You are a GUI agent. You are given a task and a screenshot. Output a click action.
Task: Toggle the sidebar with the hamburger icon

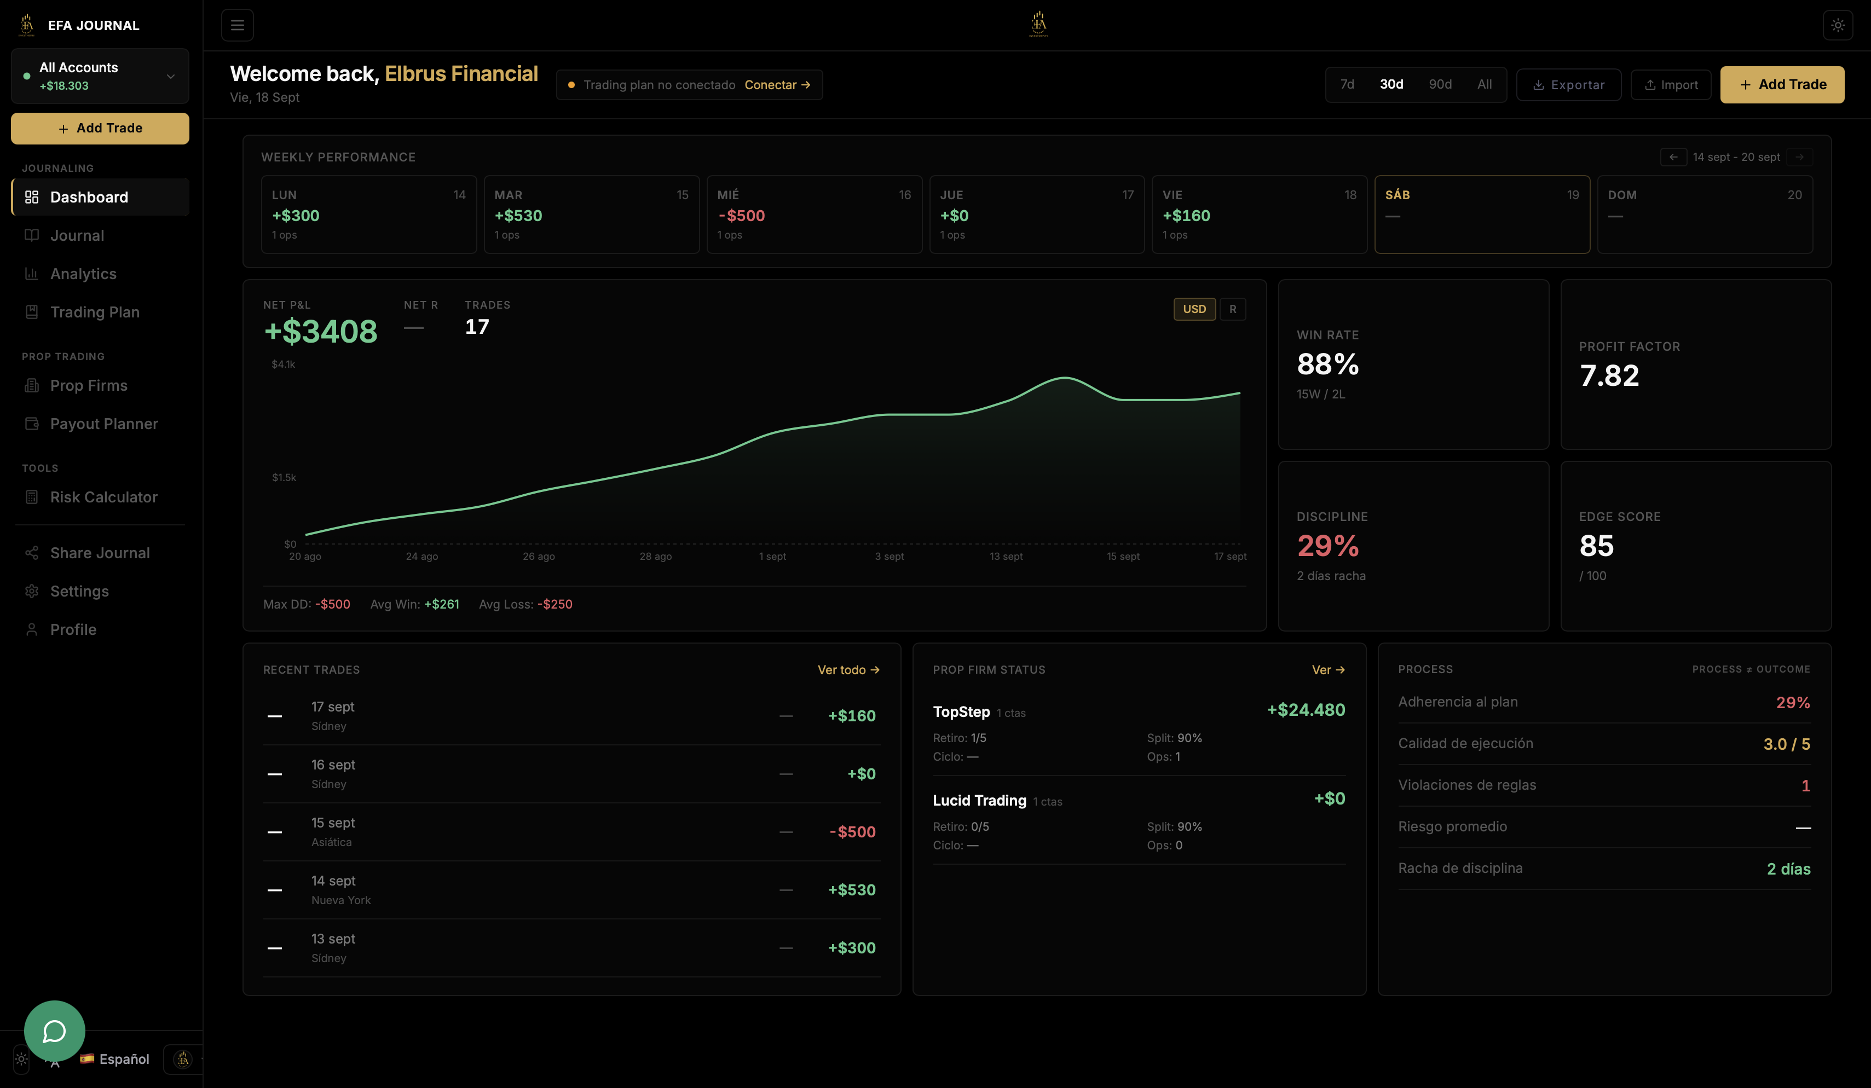tap(238, 25)
